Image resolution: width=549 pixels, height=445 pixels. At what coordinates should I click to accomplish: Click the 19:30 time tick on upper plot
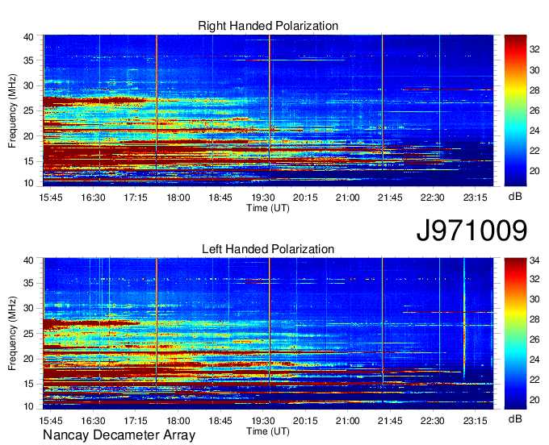pos(263,198)
